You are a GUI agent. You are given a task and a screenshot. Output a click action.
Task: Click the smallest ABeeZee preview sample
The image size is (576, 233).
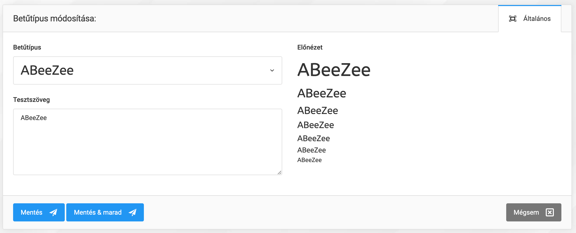click(309, 160)
